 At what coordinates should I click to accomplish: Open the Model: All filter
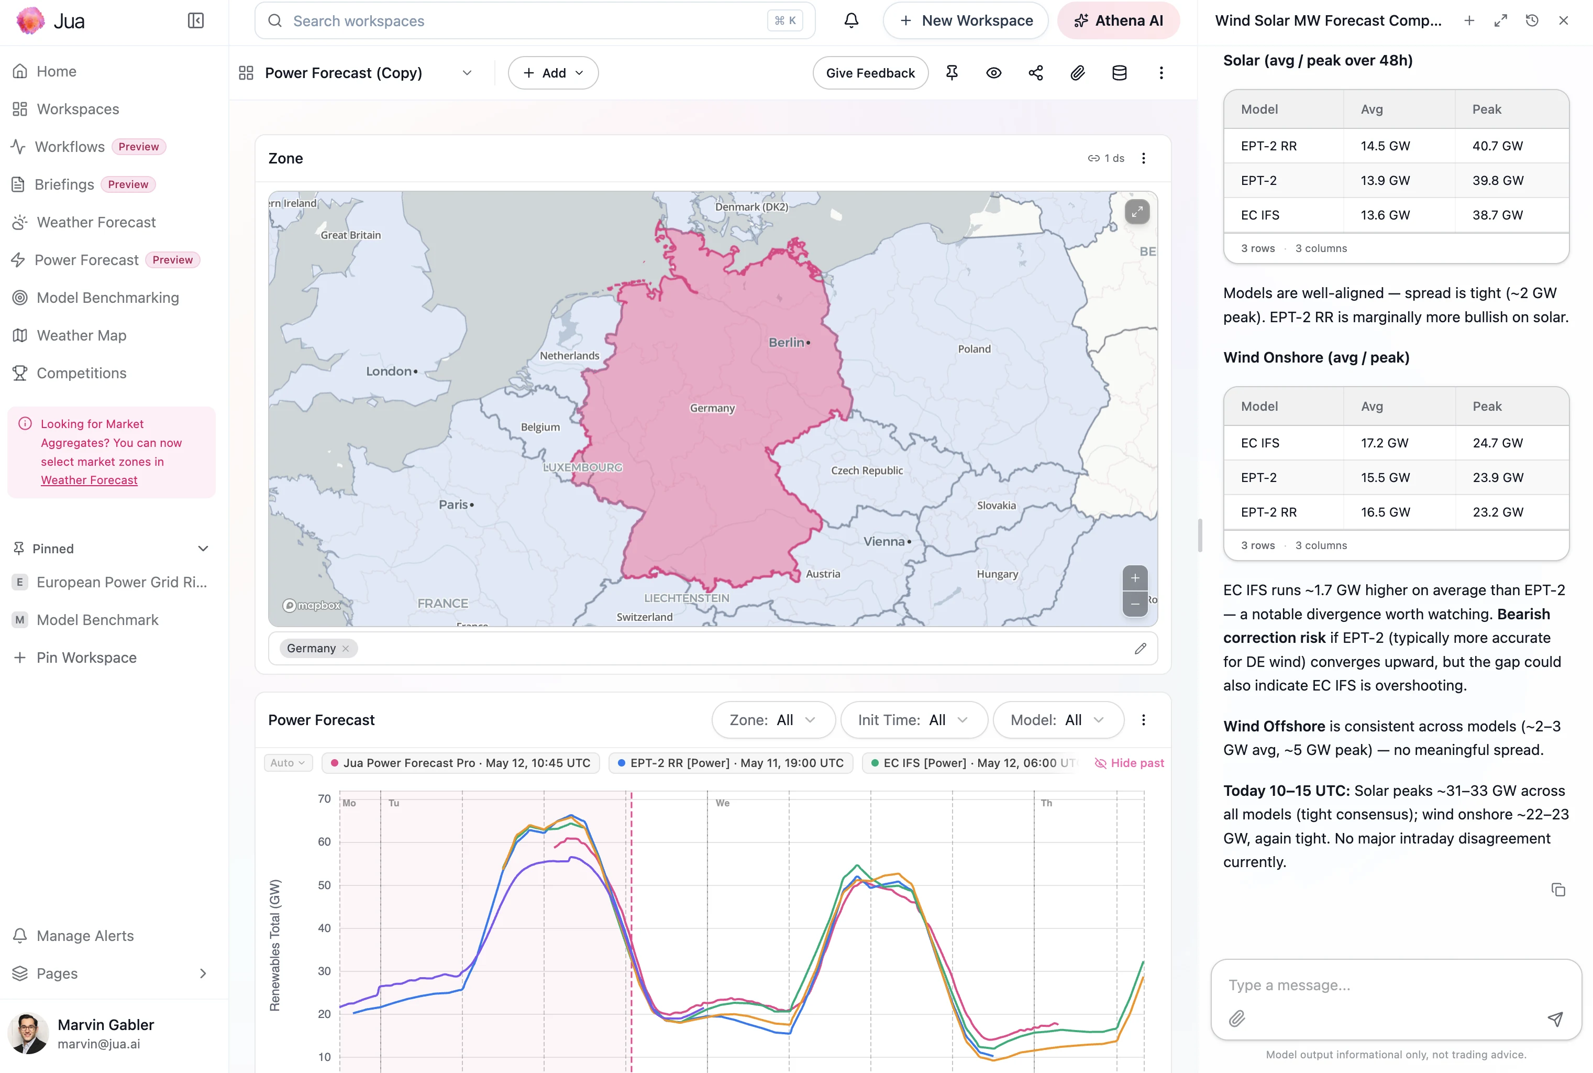1058,720
